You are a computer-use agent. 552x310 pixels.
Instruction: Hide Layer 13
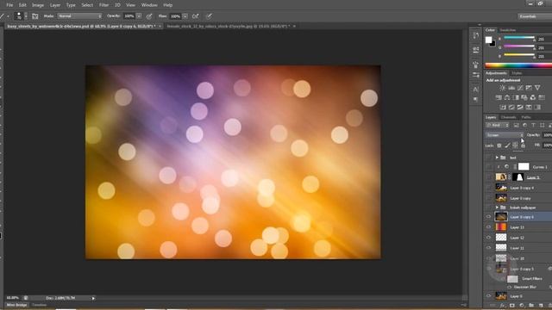point(489,227)
